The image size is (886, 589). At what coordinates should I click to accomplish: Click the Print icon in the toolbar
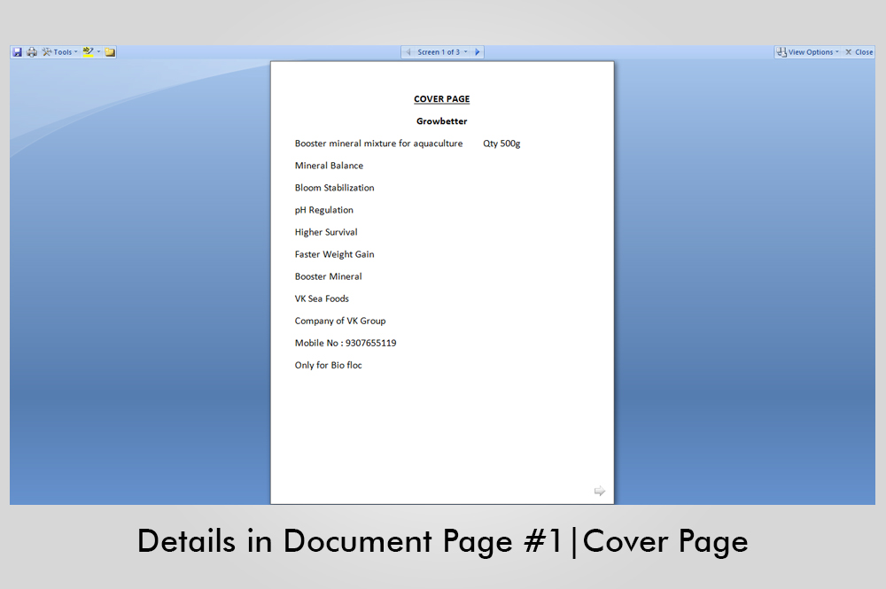(32, 52)
